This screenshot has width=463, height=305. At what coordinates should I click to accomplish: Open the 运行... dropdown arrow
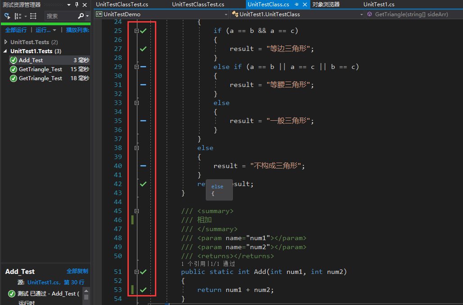coord(54,30)
